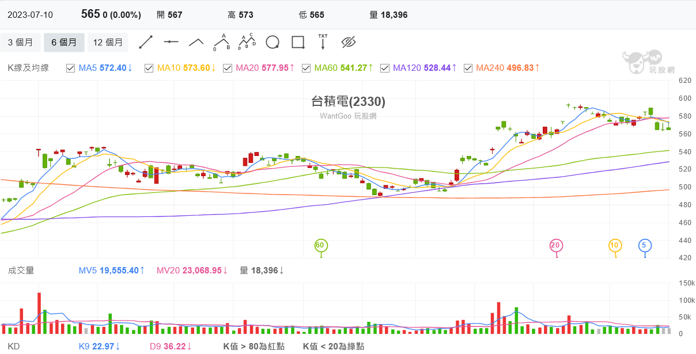The width and height of the screenshot is (696, 354).
Task: Click the low price 低 565
Action: [312, 15]
